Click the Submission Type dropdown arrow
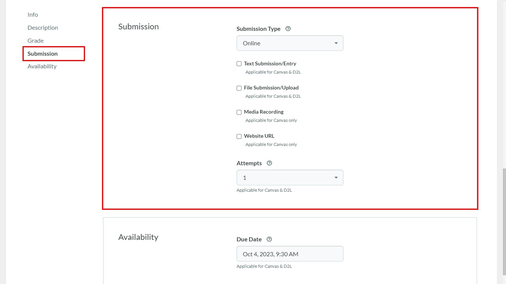The width and height of the screenshot is (506, 284). pos(336,43)
